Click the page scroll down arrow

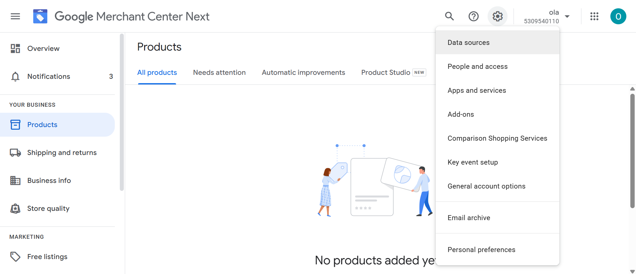click(632, 271)
